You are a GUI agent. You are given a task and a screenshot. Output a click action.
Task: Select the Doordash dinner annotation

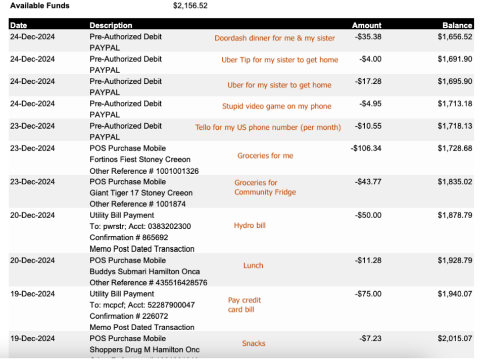(274, 38)
